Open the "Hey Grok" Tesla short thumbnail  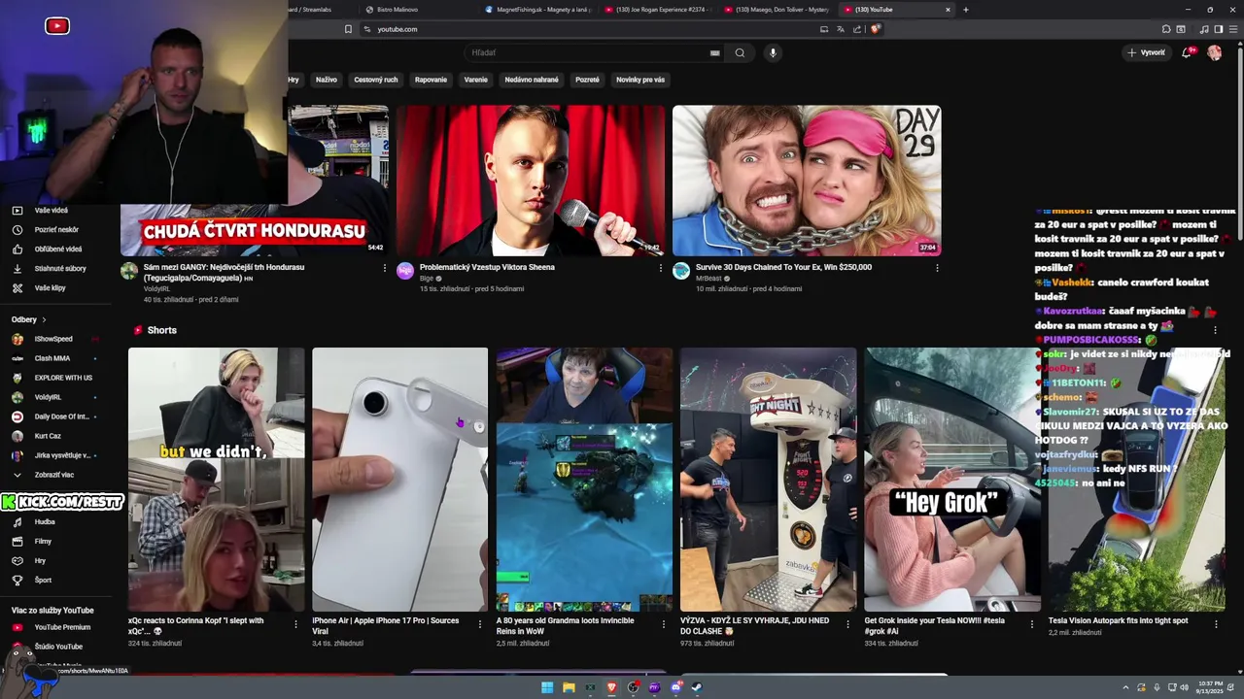952,480
